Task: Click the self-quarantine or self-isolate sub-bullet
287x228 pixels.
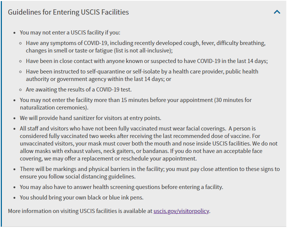Action: (142, 75)
